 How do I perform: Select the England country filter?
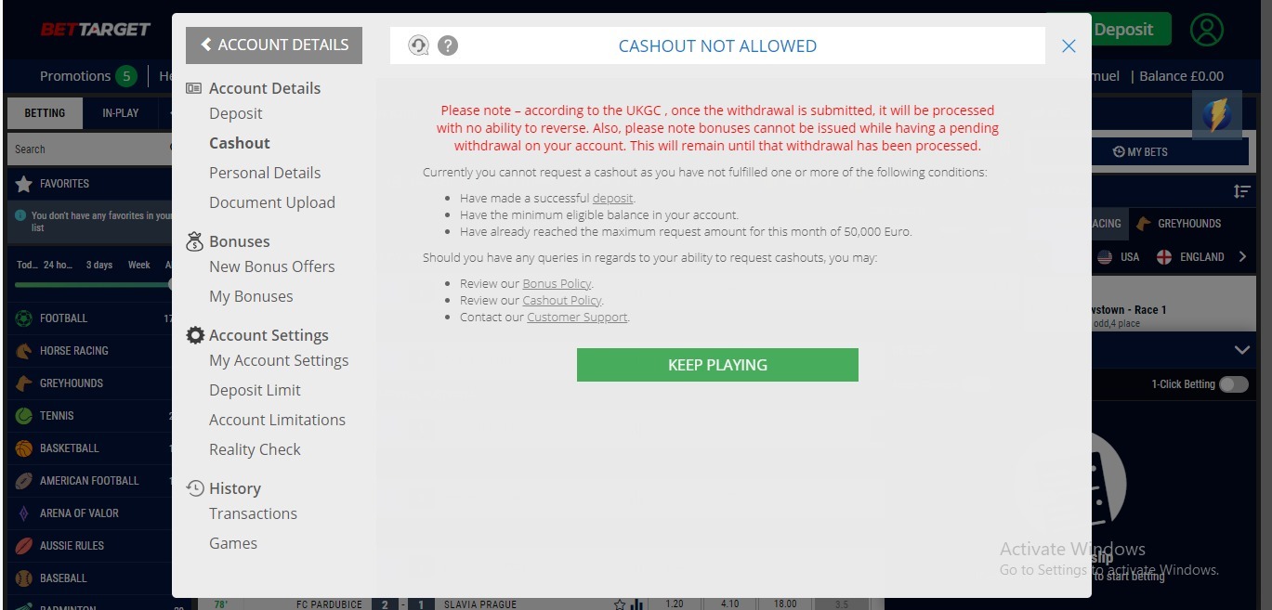[1190, 257]
